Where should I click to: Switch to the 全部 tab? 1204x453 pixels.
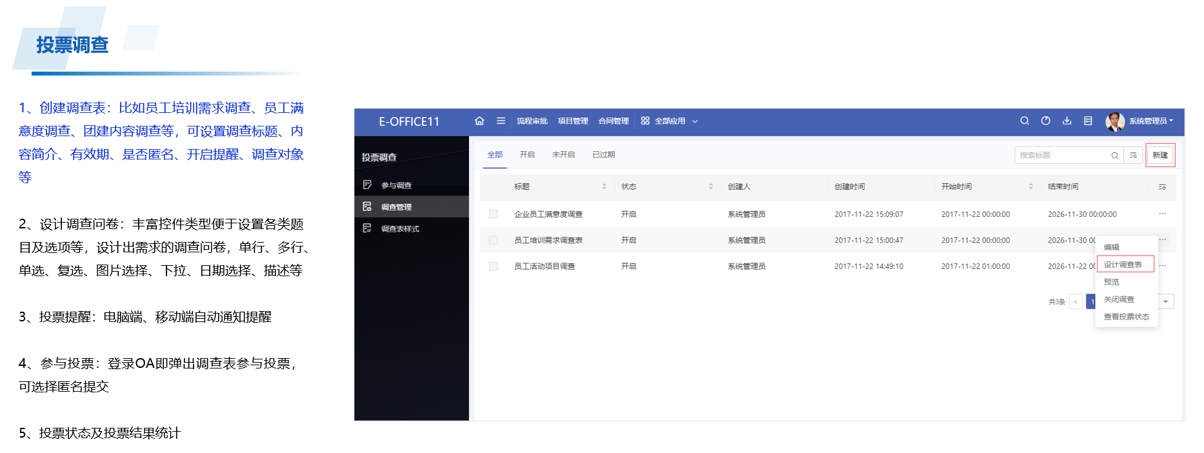coord(495,155)
